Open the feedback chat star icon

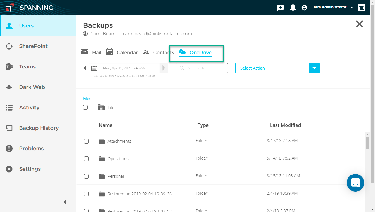point(280,8)
